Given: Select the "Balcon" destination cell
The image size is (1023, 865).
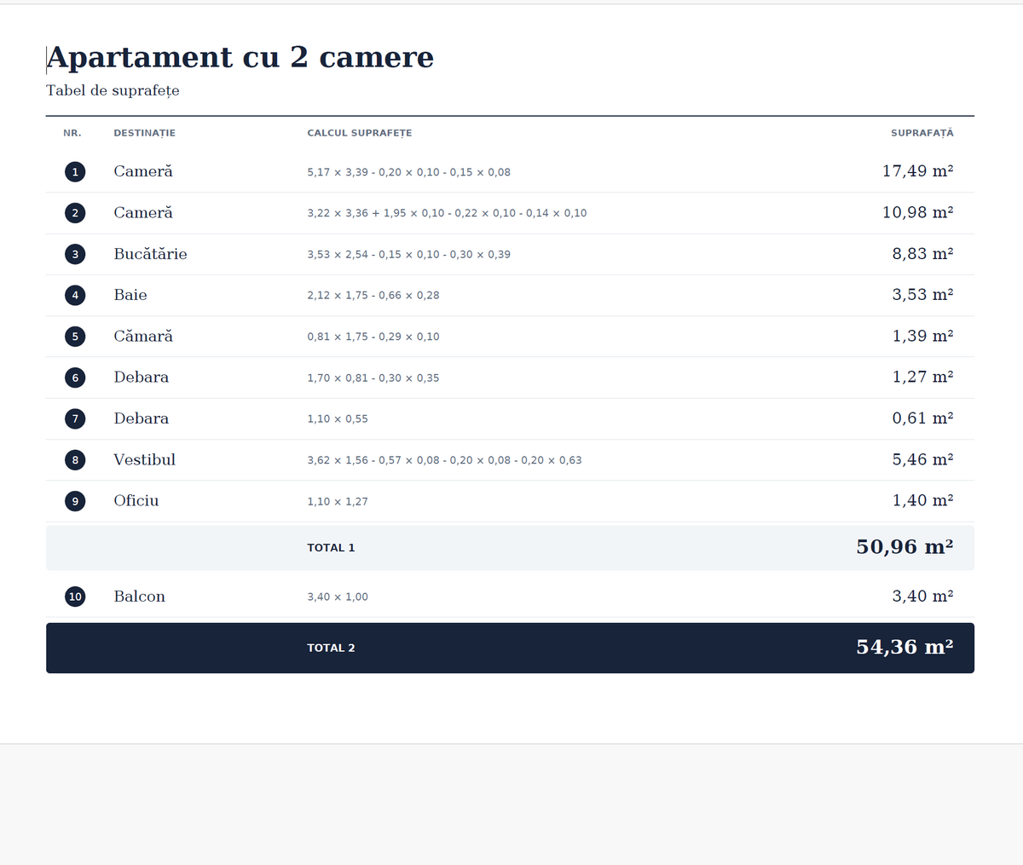Looking at the screenshot, I should 140,597.
